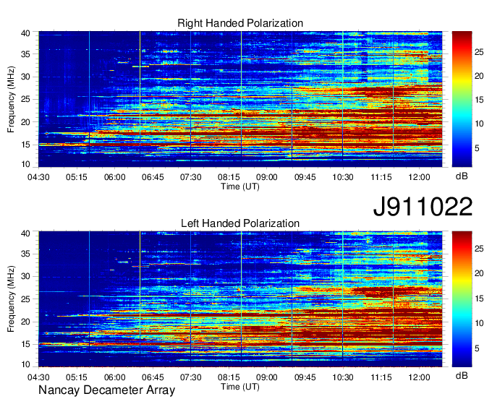Click the 20 MHz tick on bottom plot
Image resolution: width=492 pixels, height=399 pixels.
(x=25, y=322)
